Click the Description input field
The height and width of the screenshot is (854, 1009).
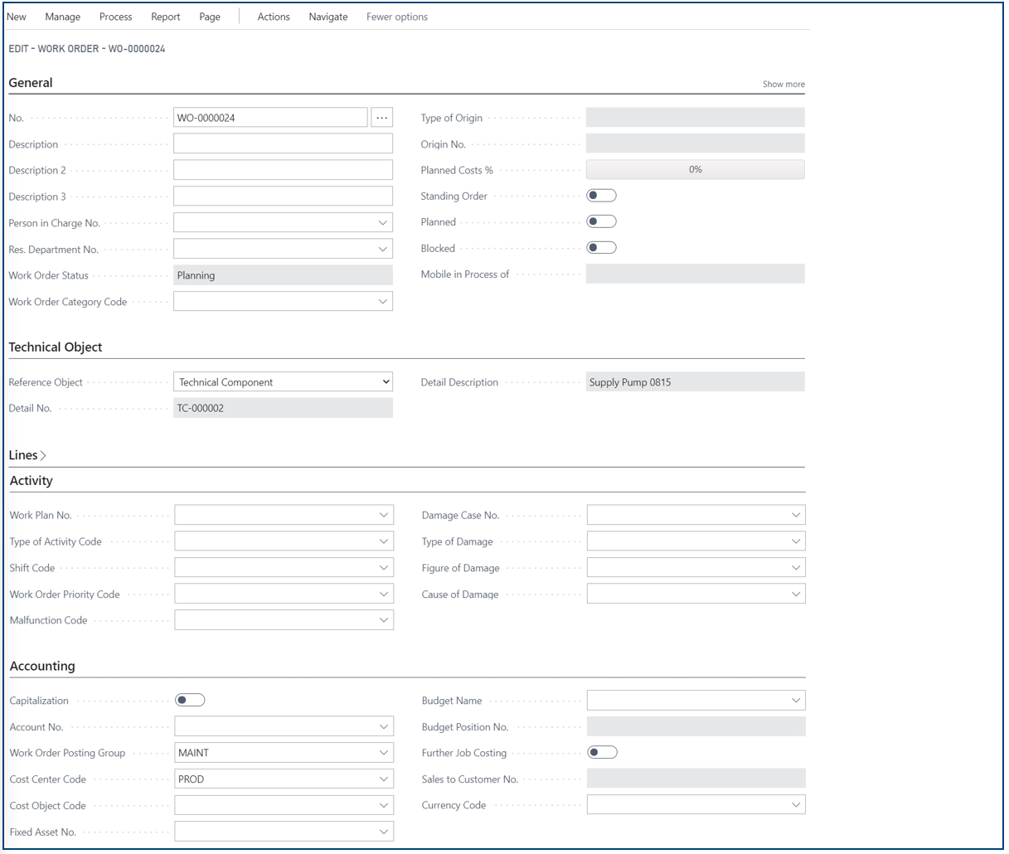point(283,144)
